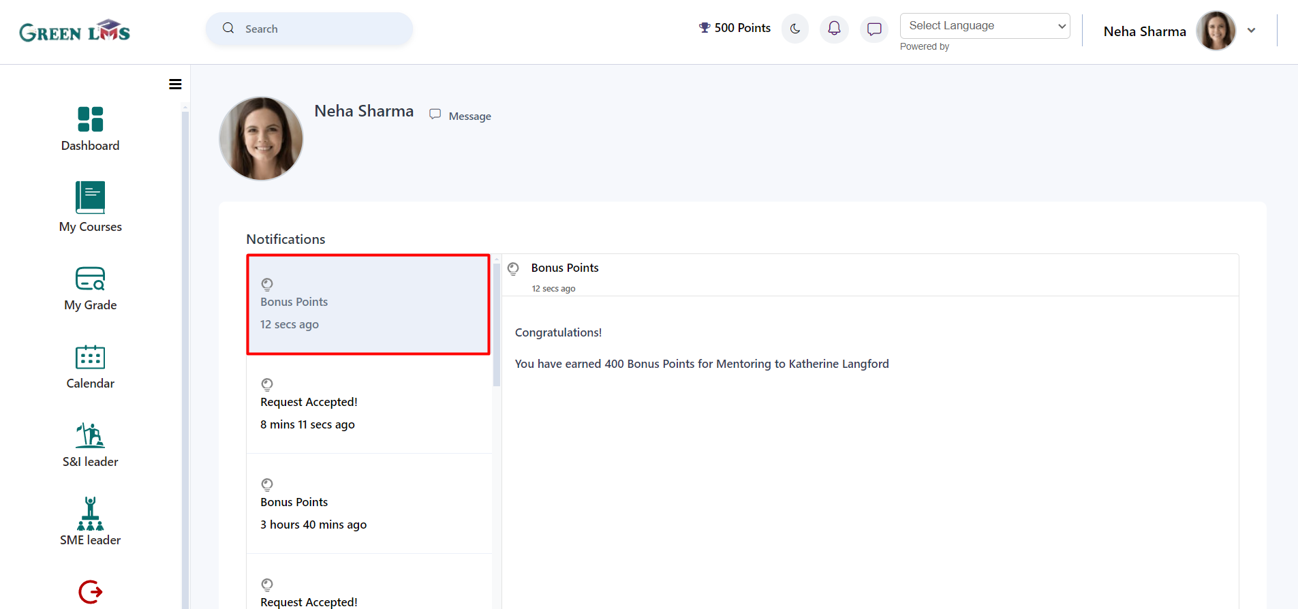Click the search magnifier icon

click(228, 29)
